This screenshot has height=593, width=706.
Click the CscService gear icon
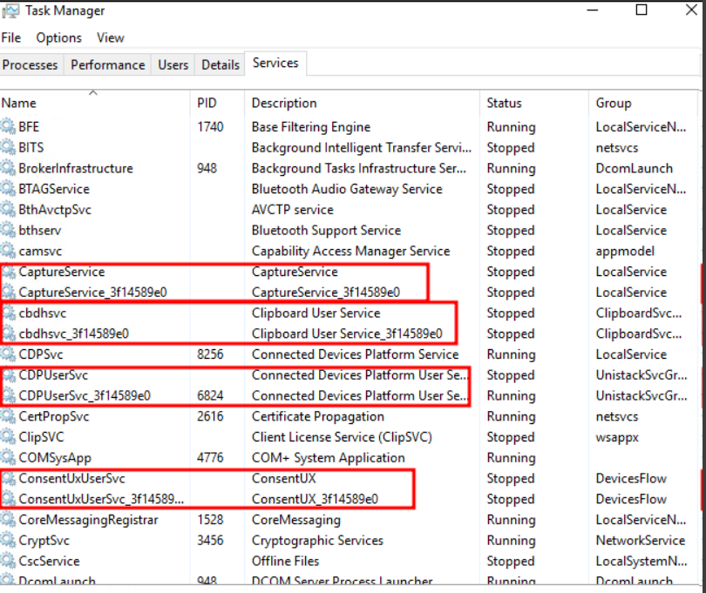pos(8,561)
